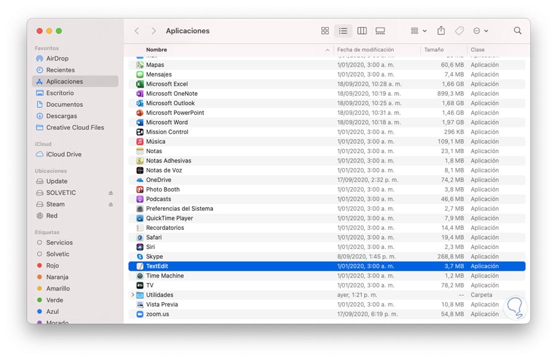Viewport: 557px width, 359px height.
Task: Select the QuickTime Player row
Action: [327, 218]
